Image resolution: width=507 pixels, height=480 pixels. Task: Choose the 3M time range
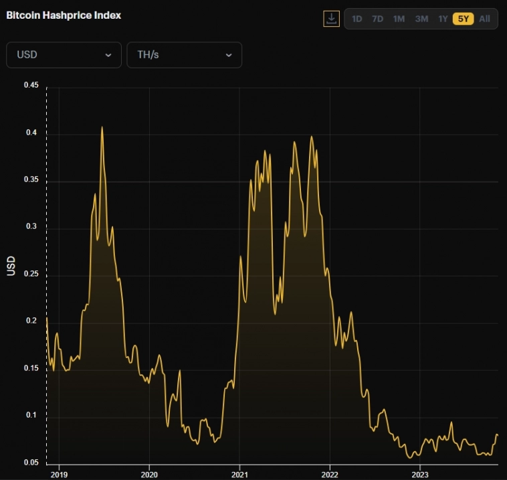pyautogui.click(x=421, y=19)
